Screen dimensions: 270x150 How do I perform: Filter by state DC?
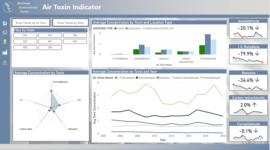25,35
